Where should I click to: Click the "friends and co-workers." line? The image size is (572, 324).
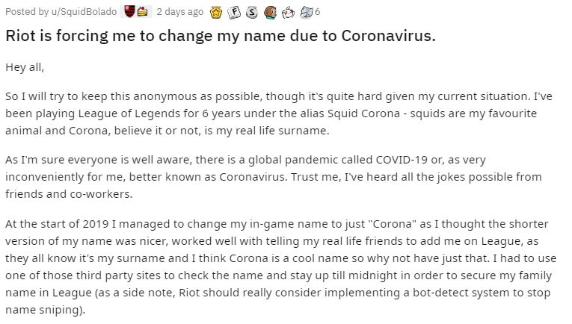point(69,194)
